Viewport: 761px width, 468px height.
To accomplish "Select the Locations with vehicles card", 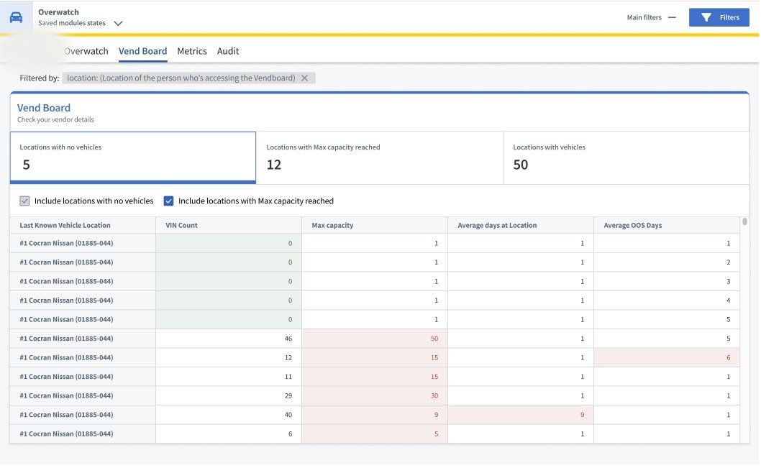I will point(626,157).
